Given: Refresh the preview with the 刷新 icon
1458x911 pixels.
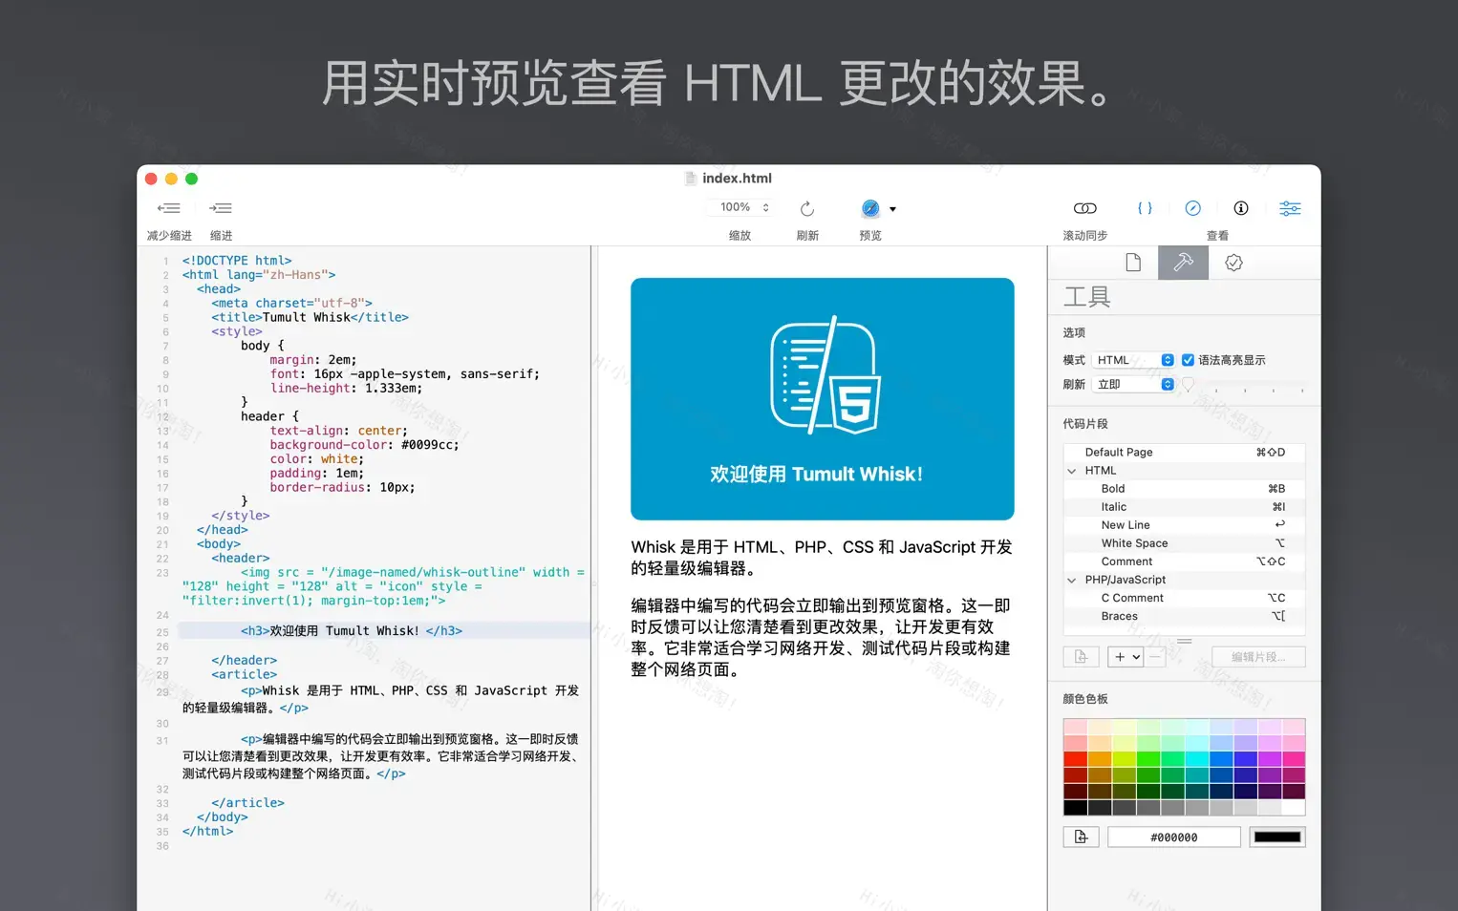Looking at the screenshot, I should coord(807,208).
